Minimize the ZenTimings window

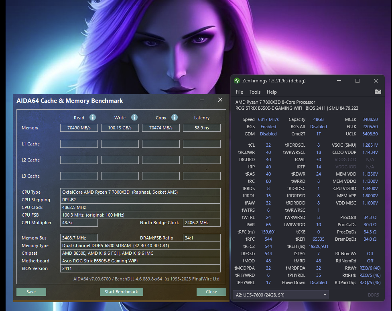coord(339,81)
